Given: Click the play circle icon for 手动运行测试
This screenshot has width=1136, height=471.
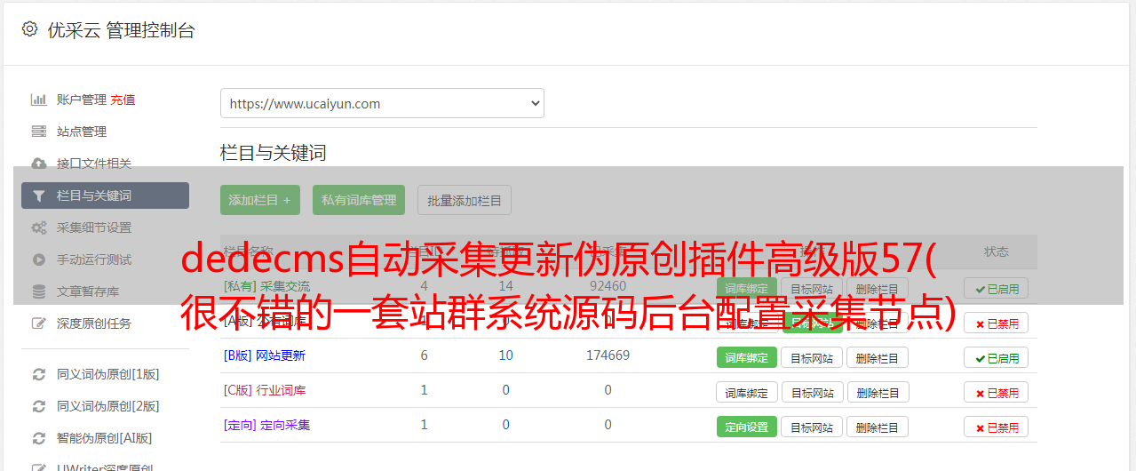Looking at the screenshot, I should coord(38,259).
